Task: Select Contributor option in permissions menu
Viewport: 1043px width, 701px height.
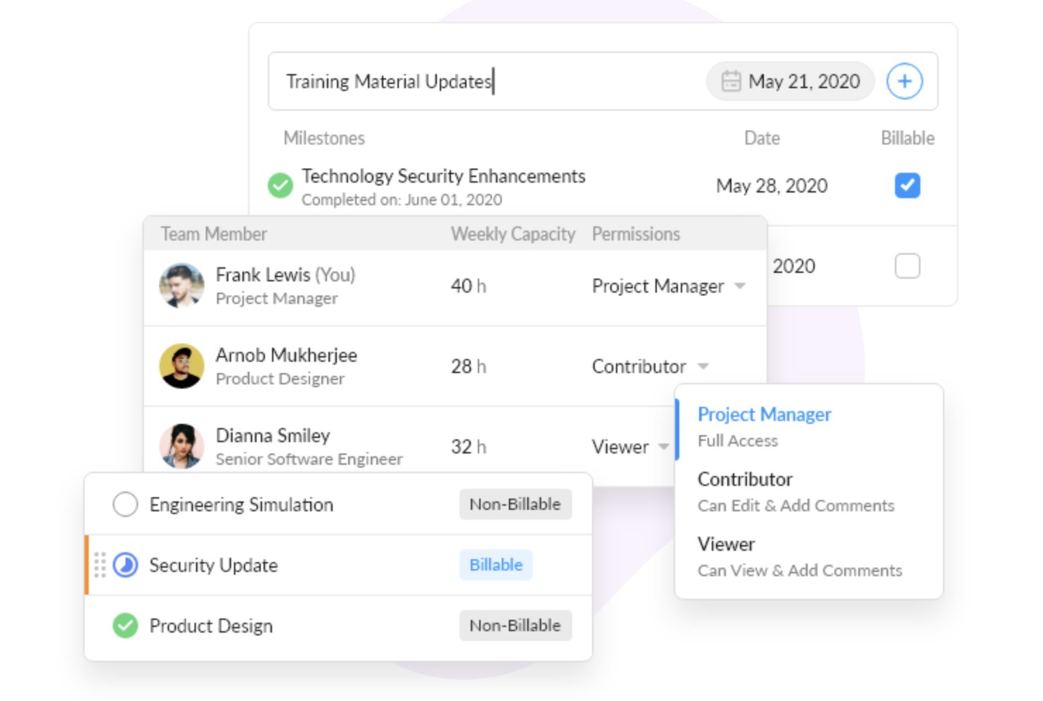Action: pos(745,480)
